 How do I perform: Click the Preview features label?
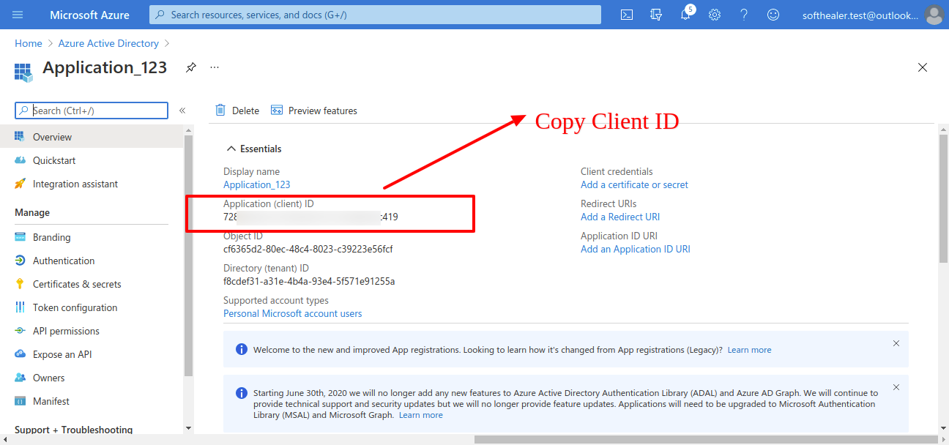coord(323,111)
